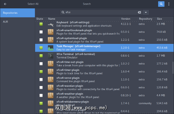Screen dimensions: 174x114
Task: Click version 0.8.6-1 of Xfce Terminal
Action: pos(125,56)
